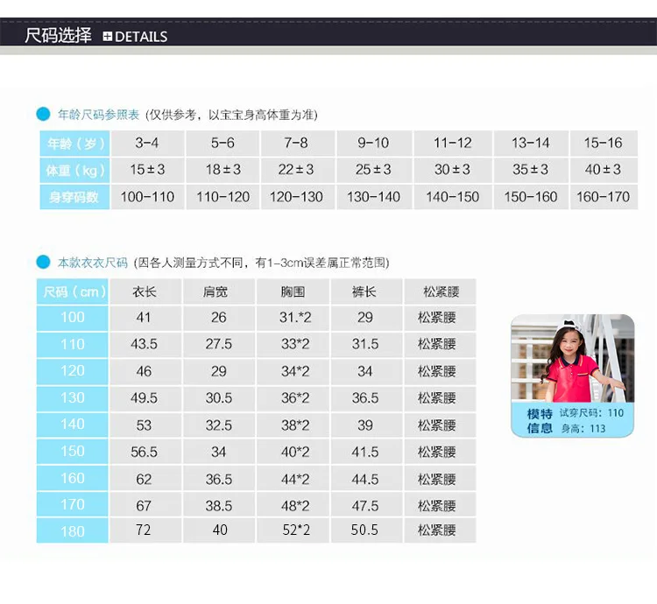Click shoulder width value 38.5
This screenshot has width=657, height=604.
point(219,505)
